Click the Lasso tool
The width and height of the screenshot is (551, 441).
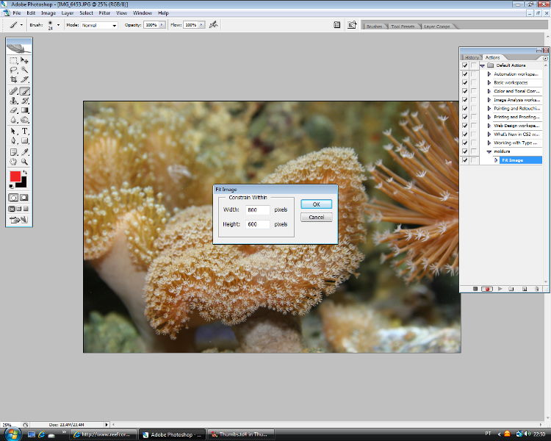(x=14, y=70)
